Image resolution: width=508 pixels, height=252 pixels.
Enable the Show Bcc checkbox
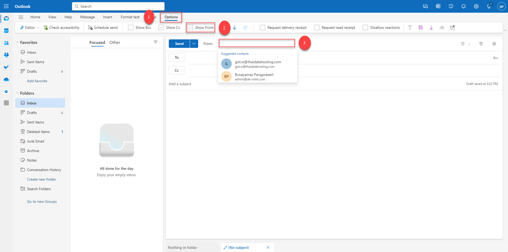[130, 27]
